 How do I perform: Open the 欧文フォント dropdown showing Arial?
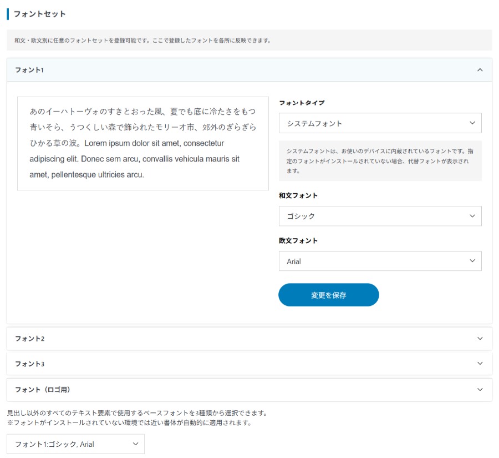point(371,261)
